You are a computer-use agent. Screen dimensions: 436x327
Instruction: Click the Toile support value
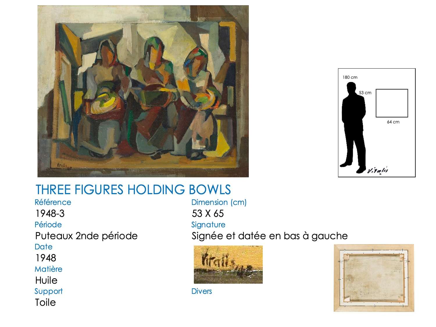point(45,302)
